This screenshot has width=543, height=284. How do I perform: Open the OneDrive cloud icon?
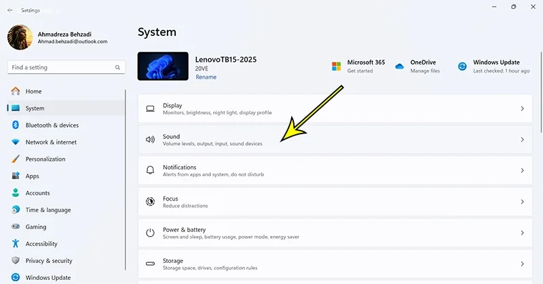pyautogui.click(x=399, y=66)
